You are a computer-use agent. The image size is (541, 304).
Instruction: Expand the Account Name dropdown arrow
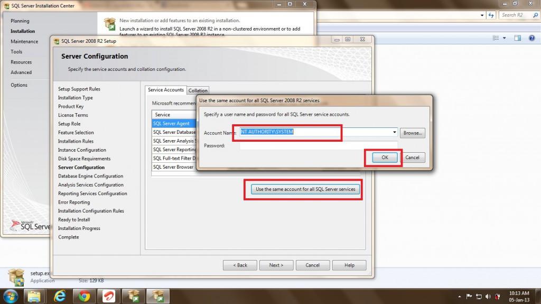click(394, 132)
